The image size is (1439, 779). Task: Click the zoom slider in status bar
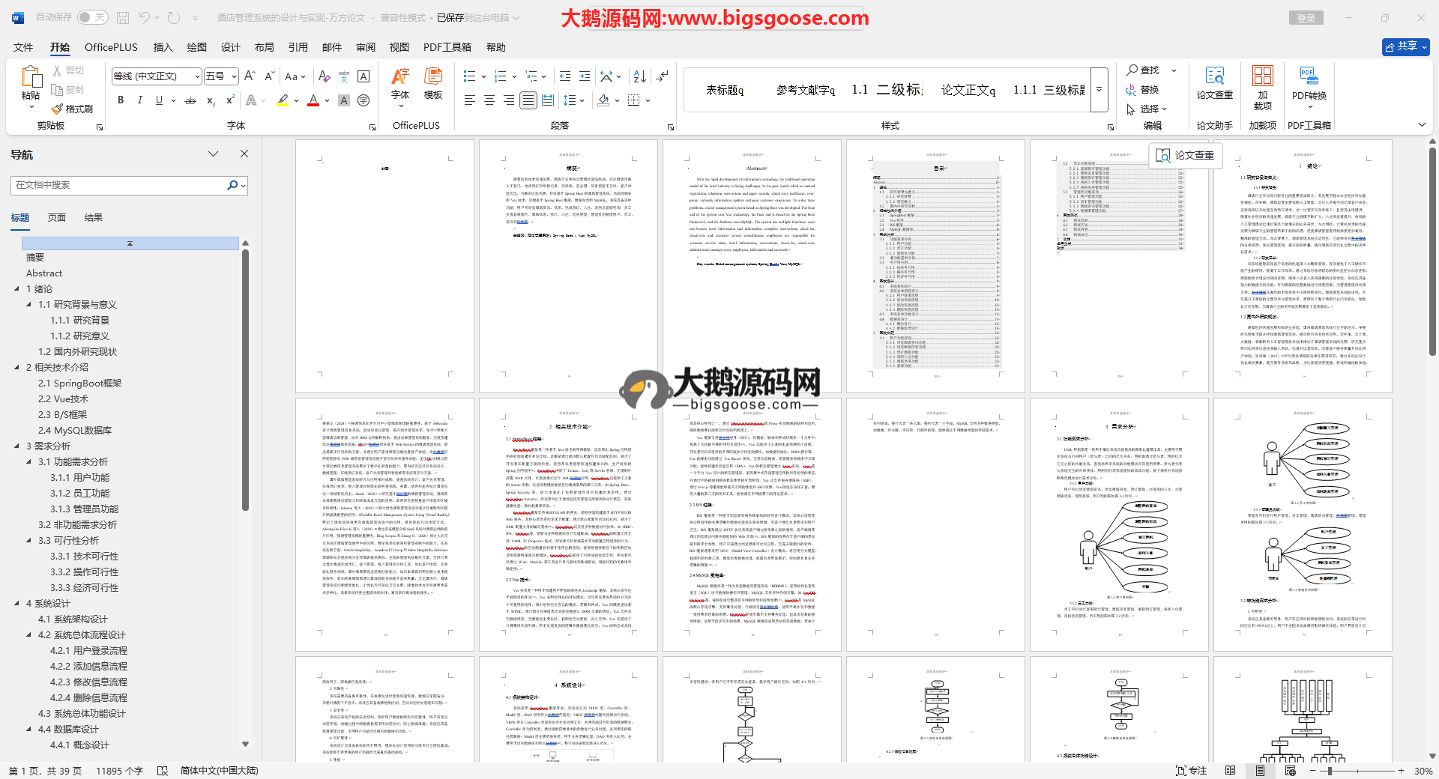pyautogui.click(x=1330, y=771)
